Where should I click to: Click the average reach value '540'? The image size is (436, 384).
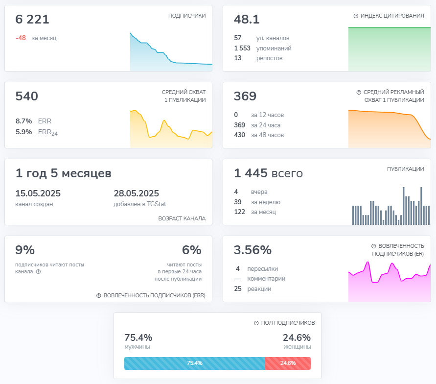[27, 96]
